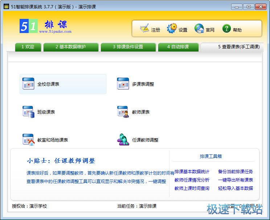
Task: Click the 当前任务：演示排课 status text
Action: coord(137,206)
